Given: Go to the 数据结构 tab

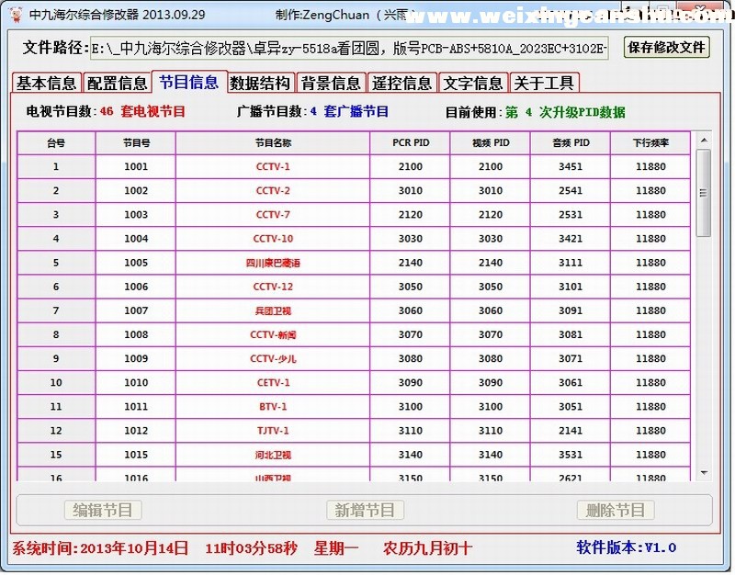Looking at the screenshot, I should click(x=261, y=84).
